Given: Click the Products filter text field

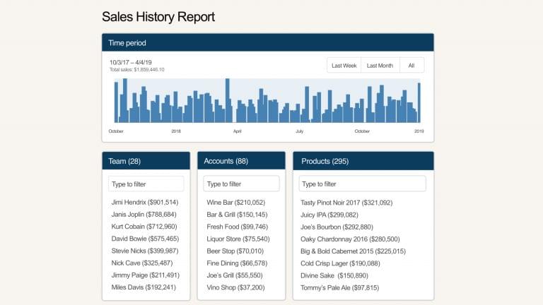Looking at the screenshot, I should coord(363,184).
